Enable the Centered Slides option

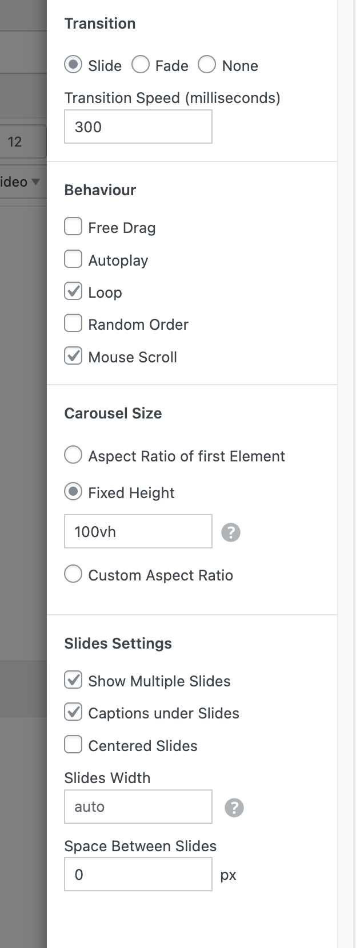[73, 744]
